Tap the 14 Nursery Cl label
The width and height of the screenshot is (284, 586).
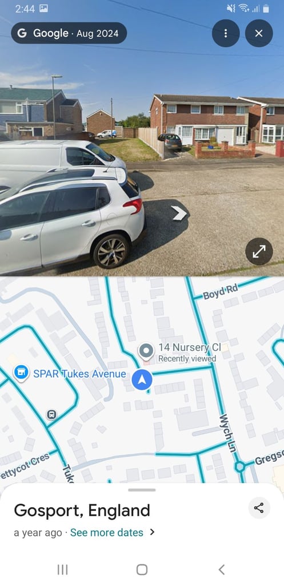pyautogui.click(x=190, y=347)
